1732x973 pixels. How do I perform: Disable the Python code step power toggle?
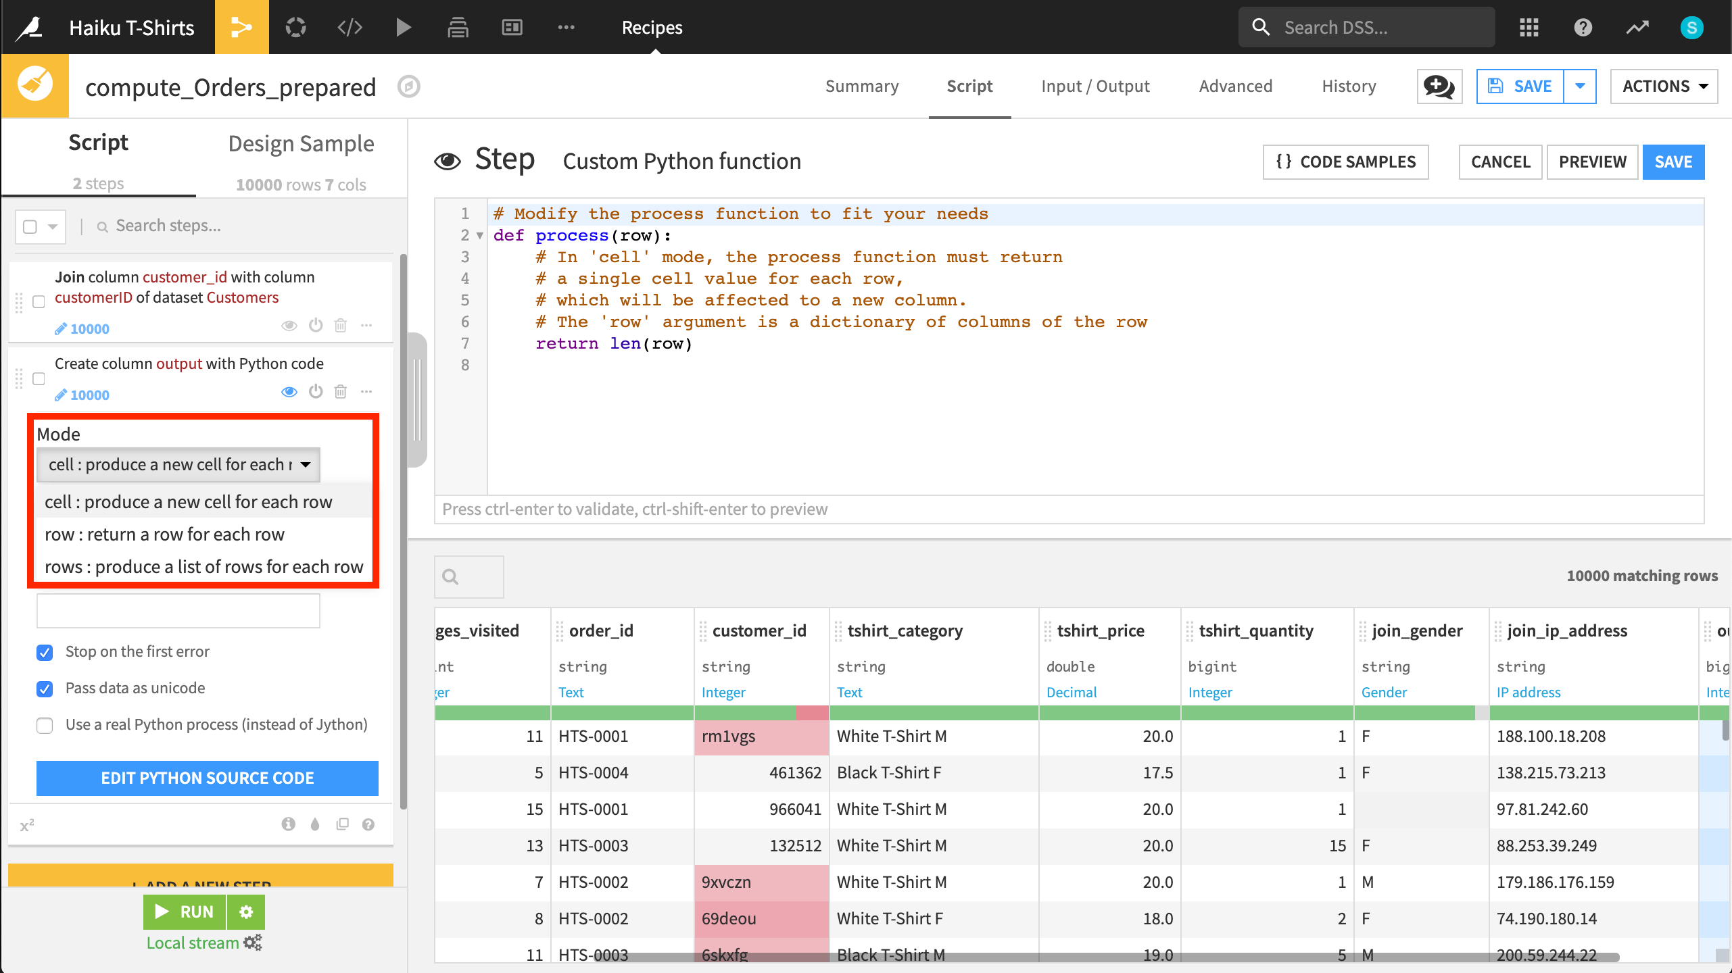316,392
